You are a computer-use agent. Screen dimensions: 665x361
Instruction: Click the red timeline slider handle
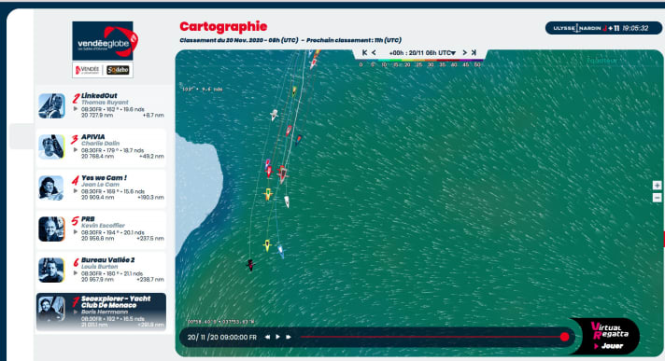click(x=564, y=337)
